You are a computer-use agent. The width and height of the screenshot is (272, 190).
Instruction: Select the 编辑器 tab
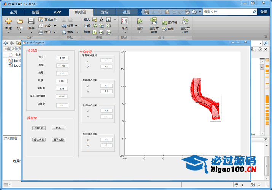pyautogui.click(x=81, y=12)
